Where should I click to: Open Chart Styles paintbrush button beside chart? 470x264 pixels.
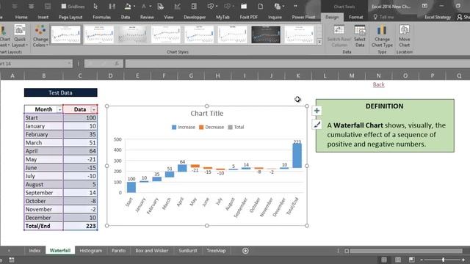(x=317, y=125)
